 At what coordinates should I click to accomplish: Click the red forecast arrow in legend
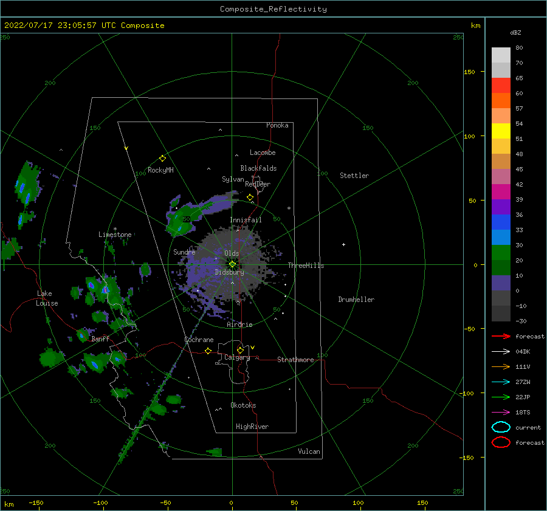(501, 336)
